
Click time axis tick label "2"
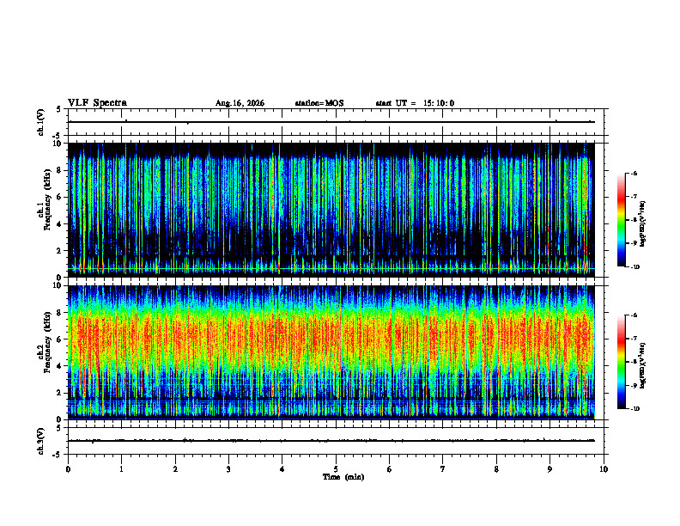pyautogui.click(x=175, y=469)
